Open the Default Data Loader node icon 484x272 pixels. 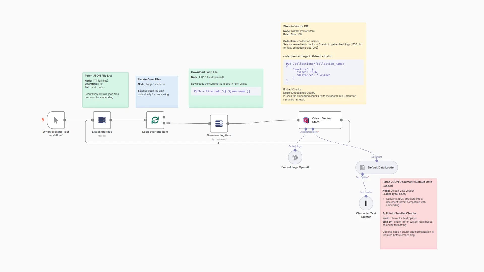coord(362,167)
